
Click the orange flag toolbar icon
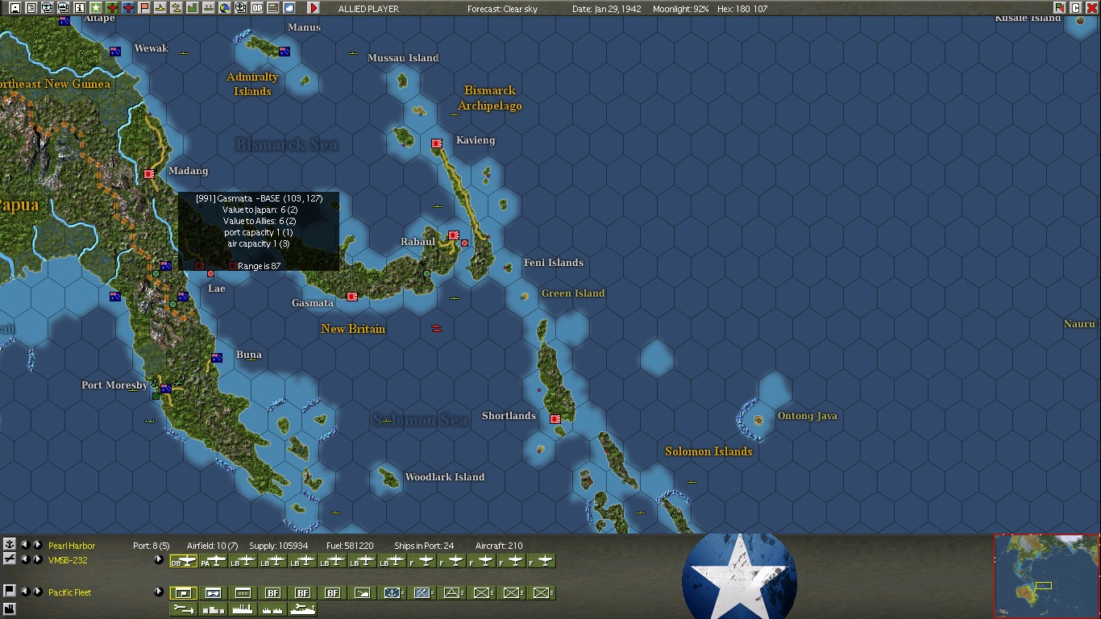(x=144, y=8)
